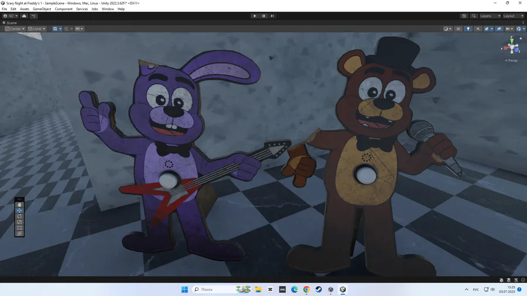The height and width of the screenshot is (296, 527).
Task: Open the draw mode shading dropdown
Action: (x=447, y=29)
